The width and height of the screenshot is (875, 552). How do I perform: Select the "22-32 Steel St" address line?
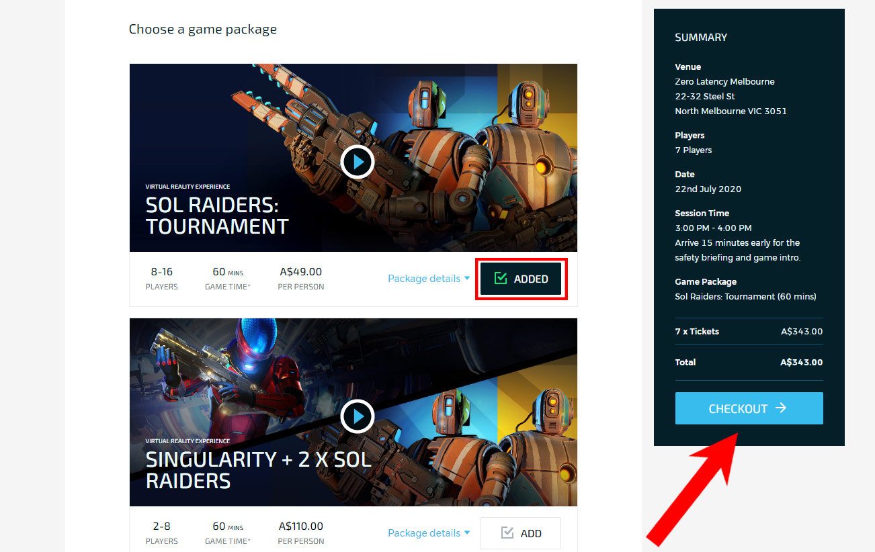[705, 97]
